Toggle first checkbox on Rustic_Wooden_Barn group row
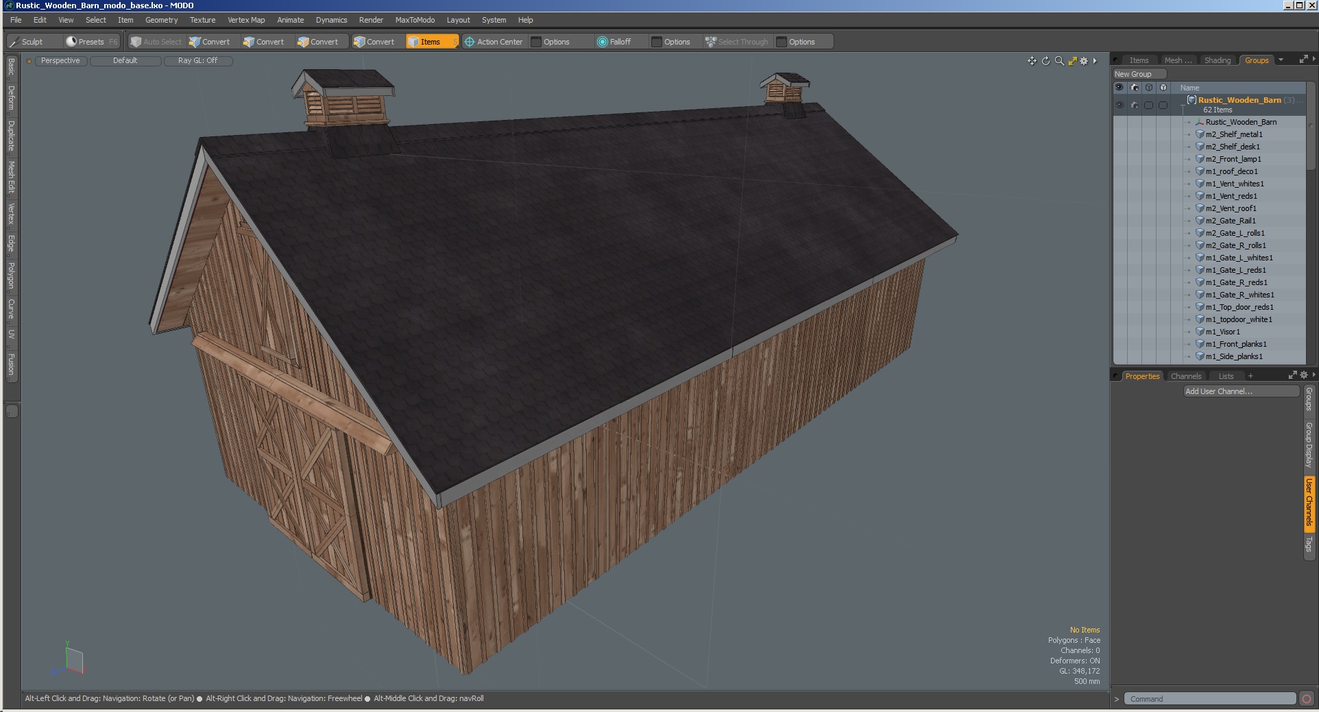This screenshot has height=712, width=1319. click(1149, 105)
